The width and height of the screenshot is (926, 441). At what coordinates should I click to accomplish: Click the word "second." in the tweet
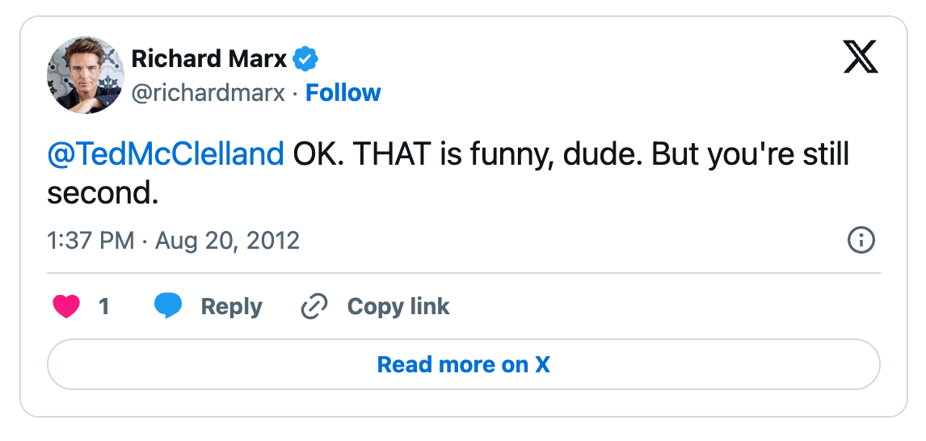coord(103,193)
